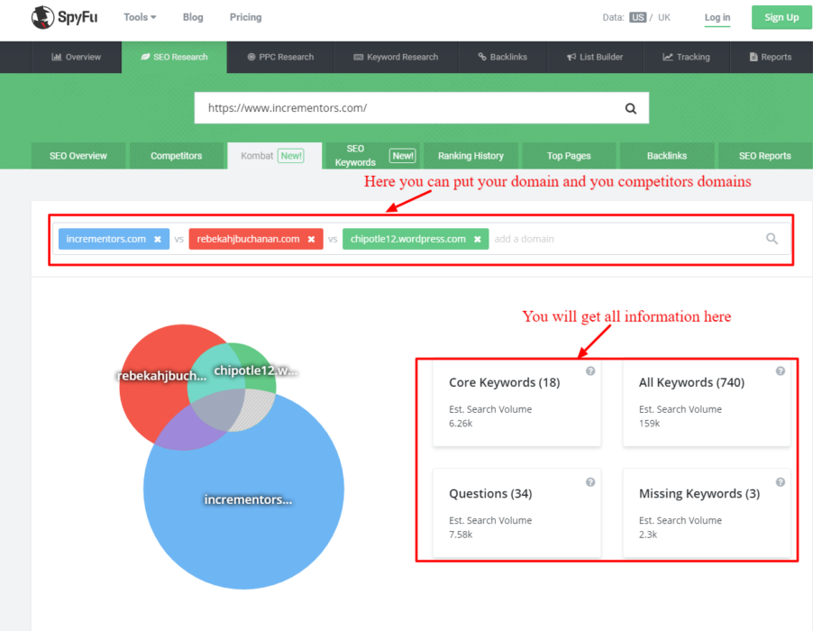Click the domain comparison search icon
Image resolution: width=813 pixels, height=631 pixels.
pos(772,239)
